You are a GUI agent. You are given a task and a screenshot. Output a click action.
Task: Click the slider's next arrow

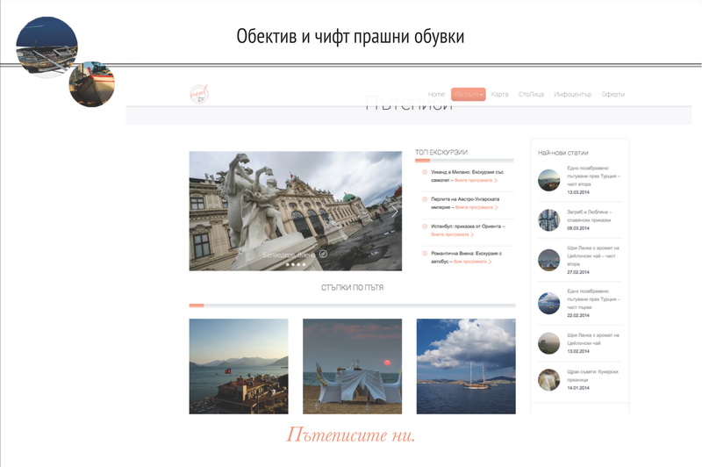(x=395, y=212)
